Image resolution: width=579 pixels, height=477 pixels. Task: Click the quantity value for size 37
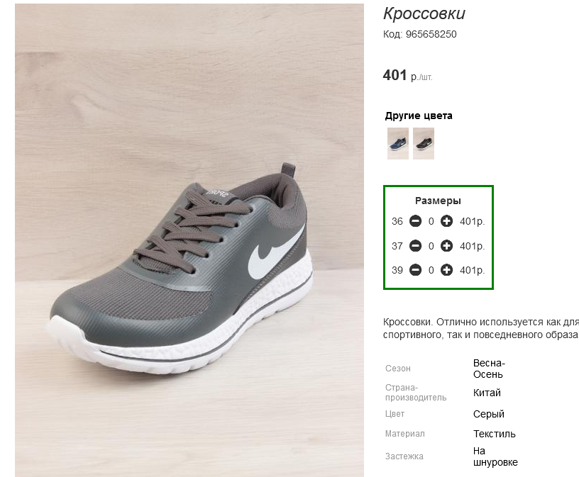click(431, 246)
